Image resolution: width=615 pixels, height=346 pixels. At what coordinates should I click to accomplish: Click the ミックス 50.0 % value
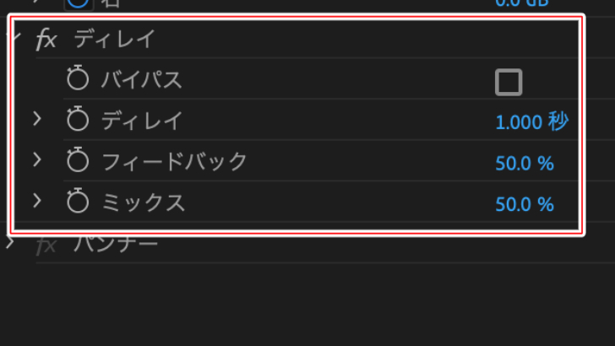[525, 204]
